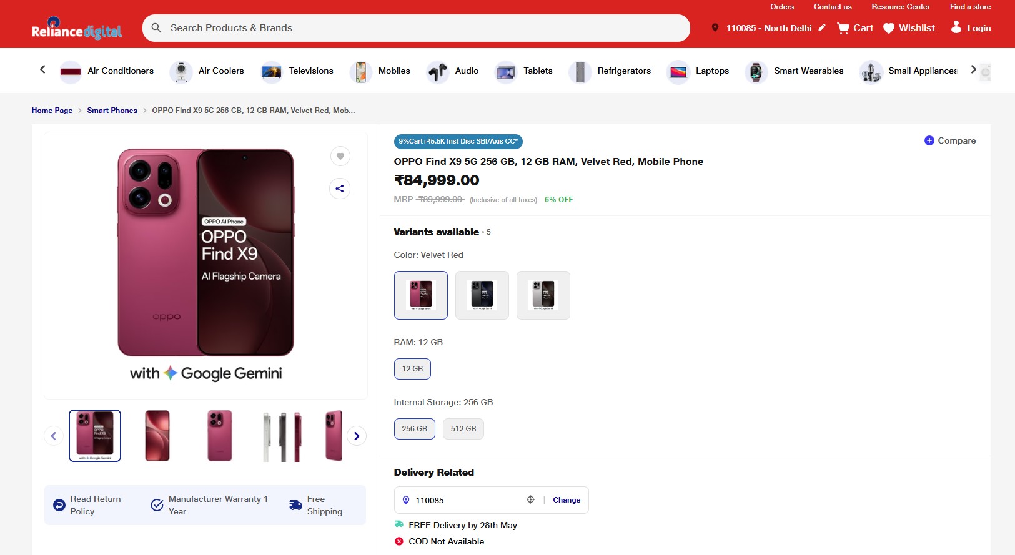Go to Home Page breadcrumb
1015x555 pixels.
[x=52, y=111]
